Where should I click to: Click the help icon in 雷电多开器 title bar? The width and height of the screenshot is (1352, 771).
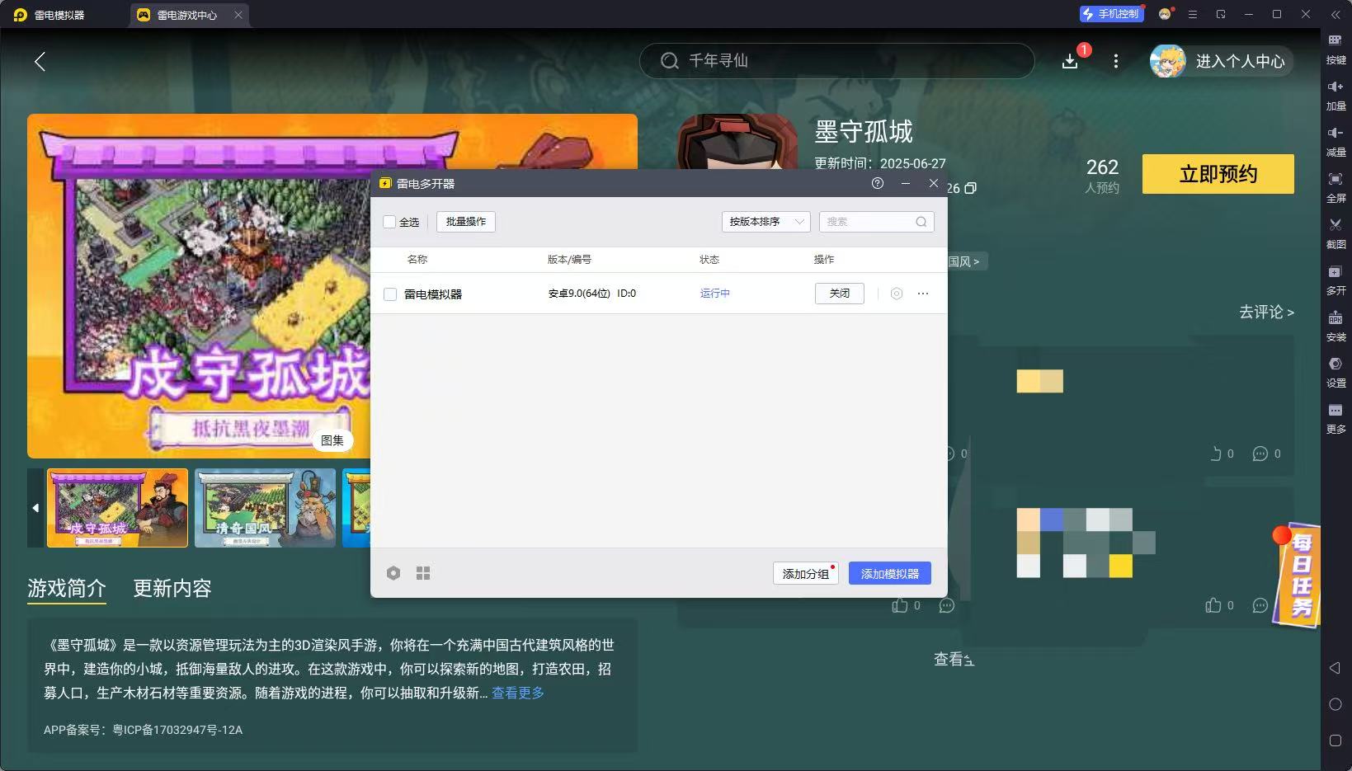pos(878,183)
